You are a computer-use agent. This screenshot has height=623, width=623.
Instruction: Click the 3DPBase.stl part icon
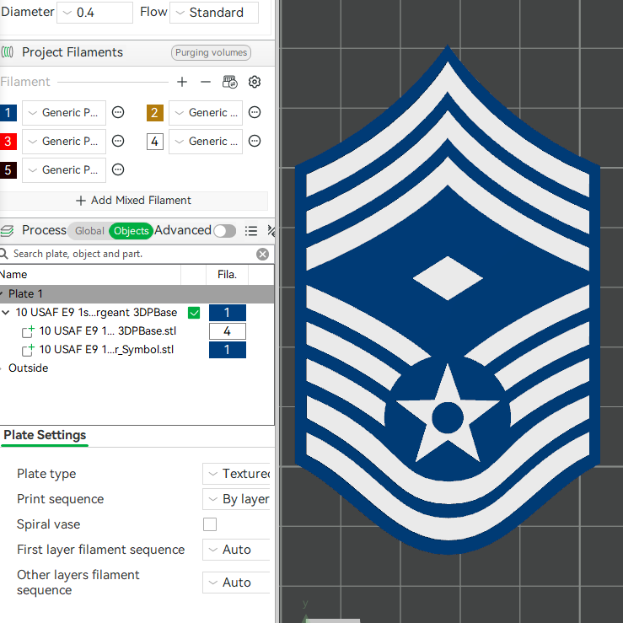[x=28, y=331]
